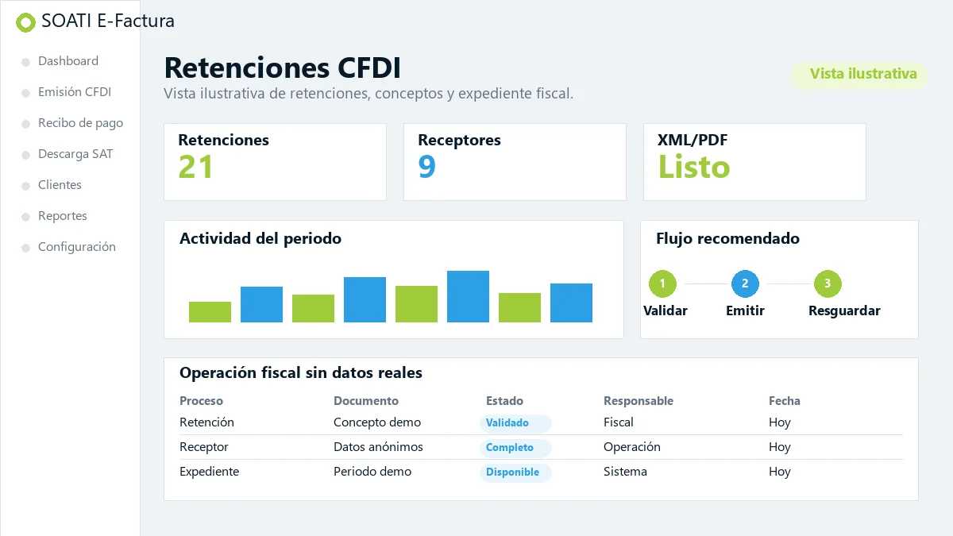
Task: Click the Periodo demo document cell
Action: click(x=372, y=472)
